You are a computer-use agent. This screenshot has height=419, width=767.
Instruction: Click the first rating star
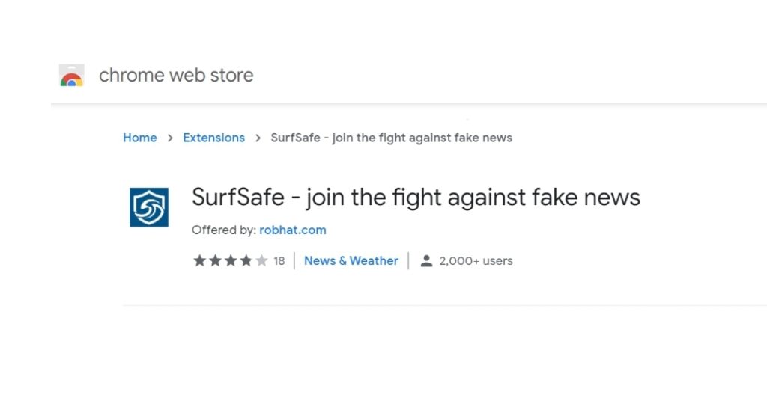click(x=199, y=261)
